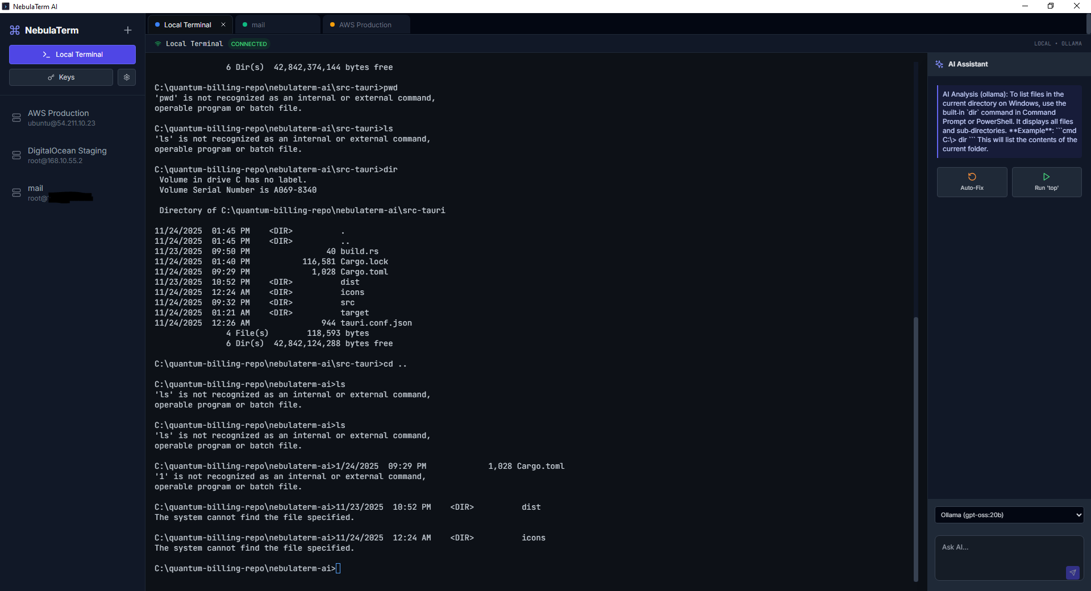The width and height of the screenshot is (1091, 591).
Task: Click the Auto-Fix button
Action: (x=972, y=182)
